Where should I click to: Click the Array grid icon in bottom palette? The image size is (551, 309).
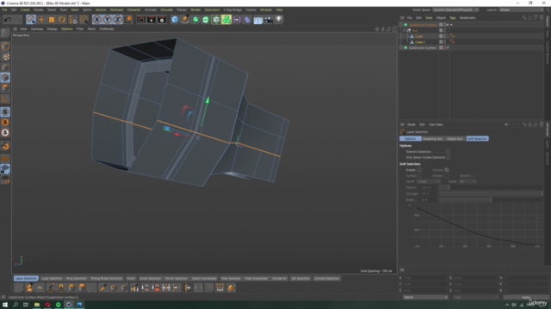220,288
